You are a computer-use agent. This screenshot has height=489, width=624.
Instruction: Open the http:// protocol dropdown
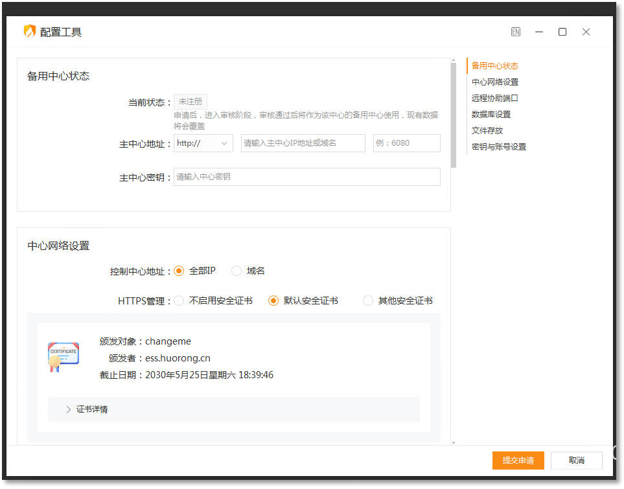pyautogui.click(x=203, y=143)
